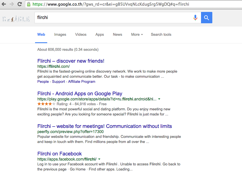Open 'Flirchi – website for meetings!' result
Image resolution: width=242 pixels, height=177 pixels.
pyautogui.click(x=105, y=126)
